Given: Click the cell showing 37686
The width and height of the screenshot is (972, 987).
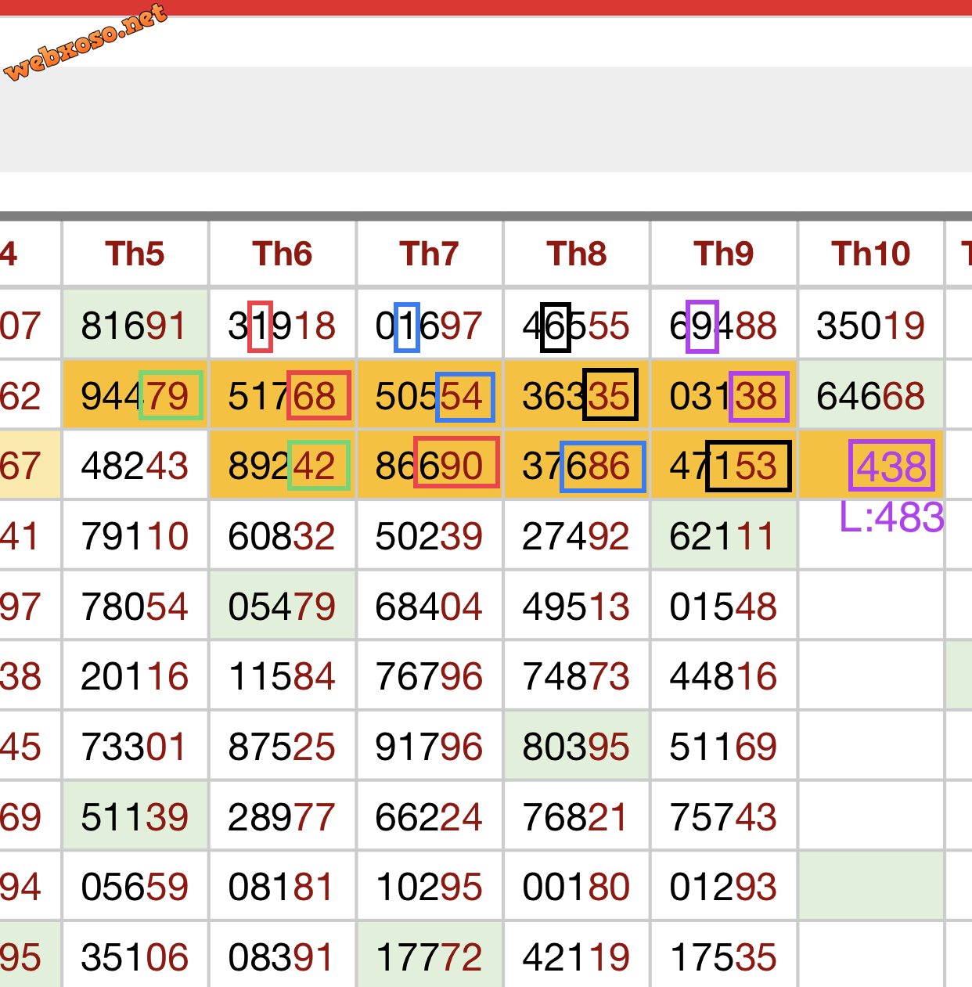Looking at the screenshot, I should 577,466.
